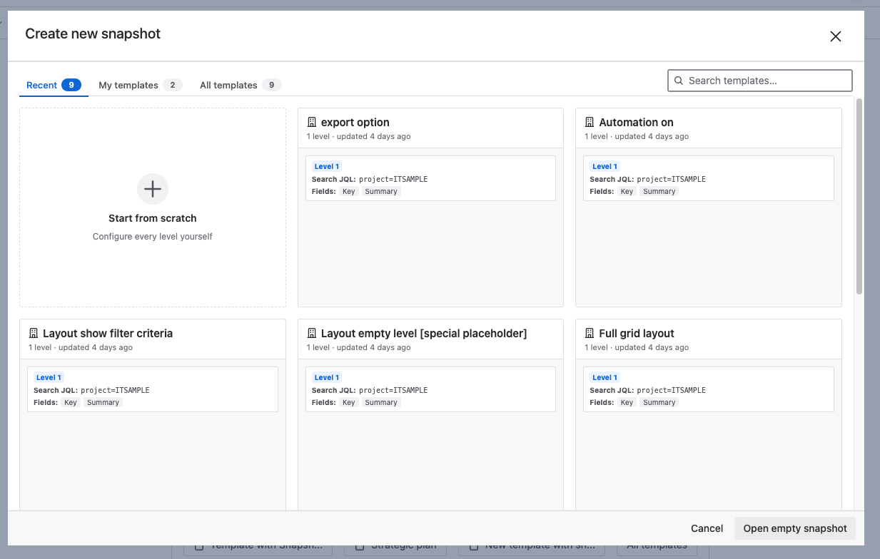Select the Start from scratch card

(153, 207)
